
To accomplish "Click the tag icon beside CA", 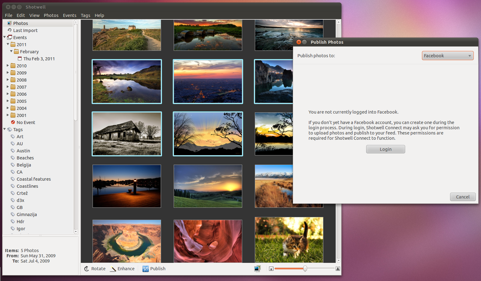I will point(13,172).
